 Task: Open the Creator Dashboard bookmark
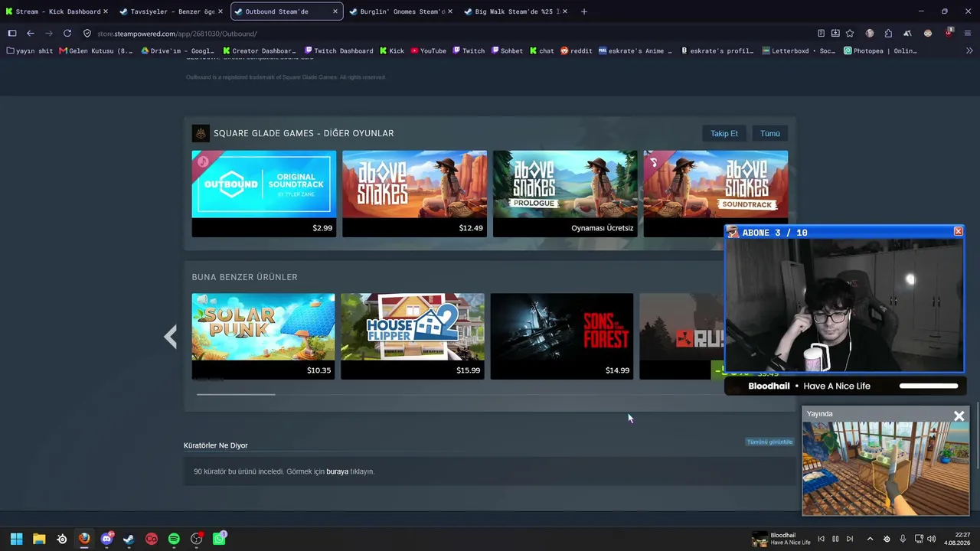tap(260, 51)
